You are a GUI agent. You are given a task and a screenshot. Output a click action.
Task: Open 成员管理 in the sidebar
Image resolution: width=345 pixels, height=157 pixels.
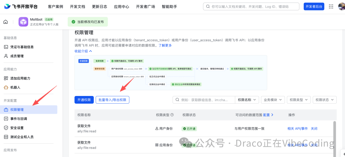click(x=17, y=56)
